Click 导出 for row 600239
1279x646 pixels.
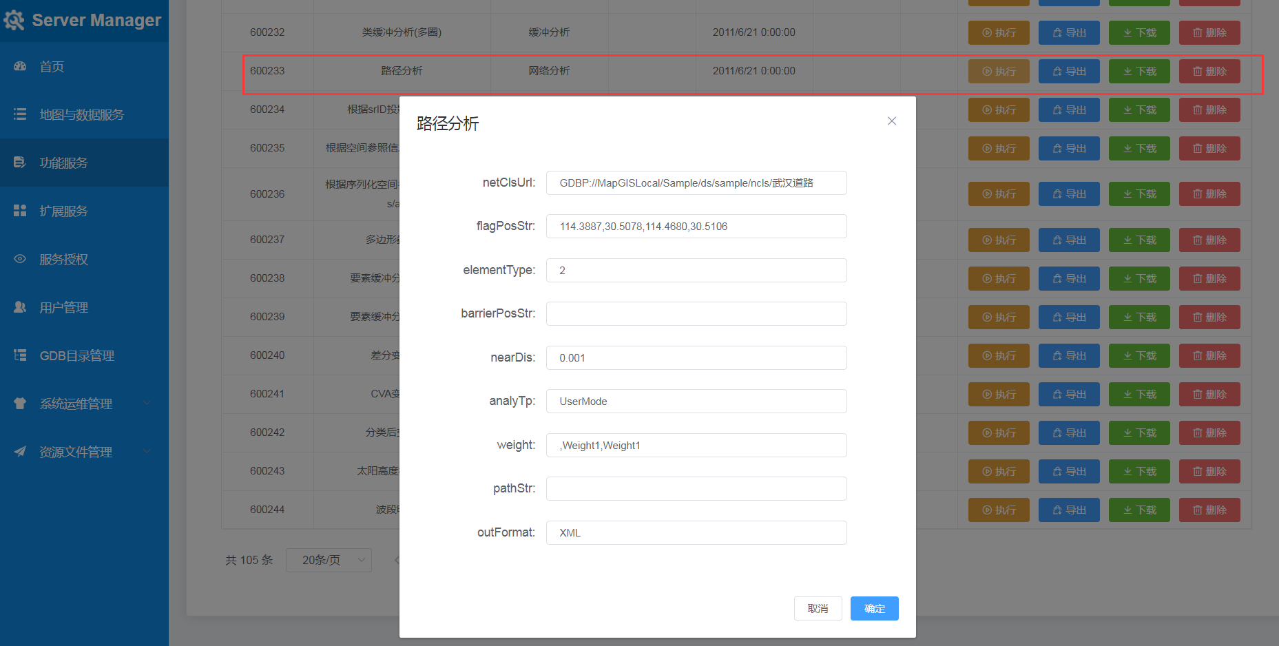(1069, 317)
